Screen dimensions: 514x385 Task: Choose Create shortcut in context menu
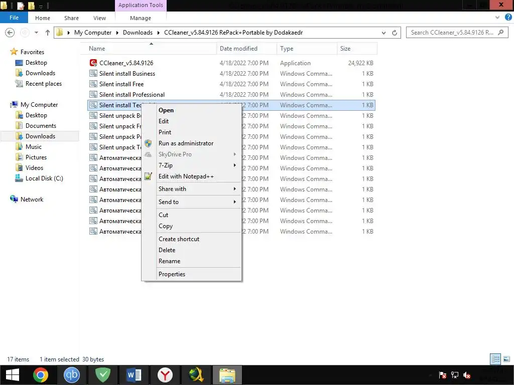coord(191,239)
